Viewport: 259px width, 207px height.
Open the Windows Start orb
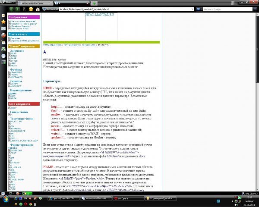coord(6,199)
